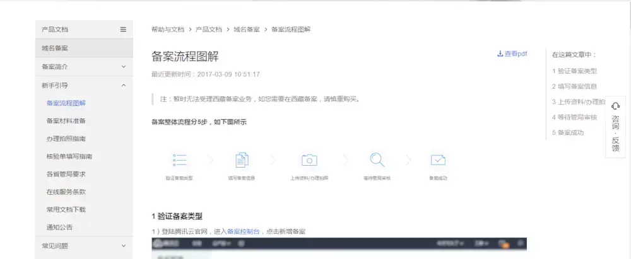Open the 备案控制台 link in step 1
The width and height of the screenshot is (631, 259).
point(244,232)
